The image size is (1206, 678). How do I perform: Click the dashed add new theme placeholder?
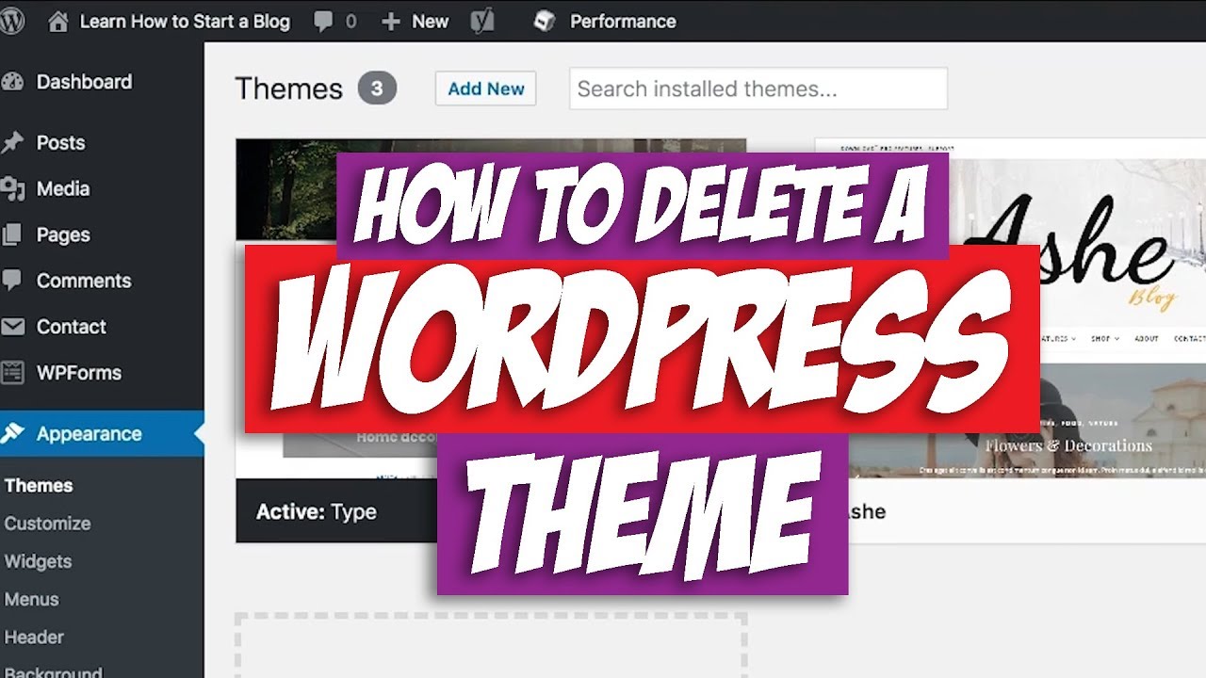pos(491,645)
